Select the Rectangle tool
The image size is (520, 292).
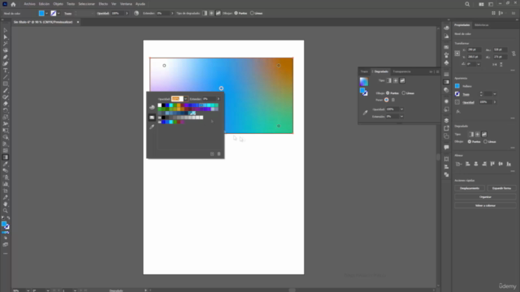[x=6, y=84]
